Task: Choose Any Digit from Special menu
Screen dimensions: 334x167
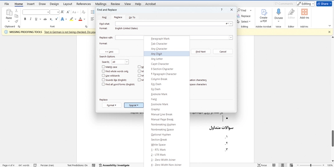Action: (167, 54)
